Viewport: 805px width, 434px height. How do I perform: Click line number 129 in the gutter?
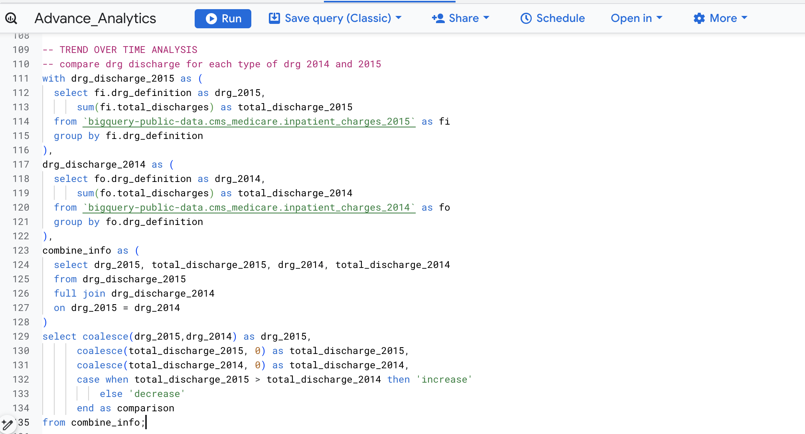[x=21, y=336]
